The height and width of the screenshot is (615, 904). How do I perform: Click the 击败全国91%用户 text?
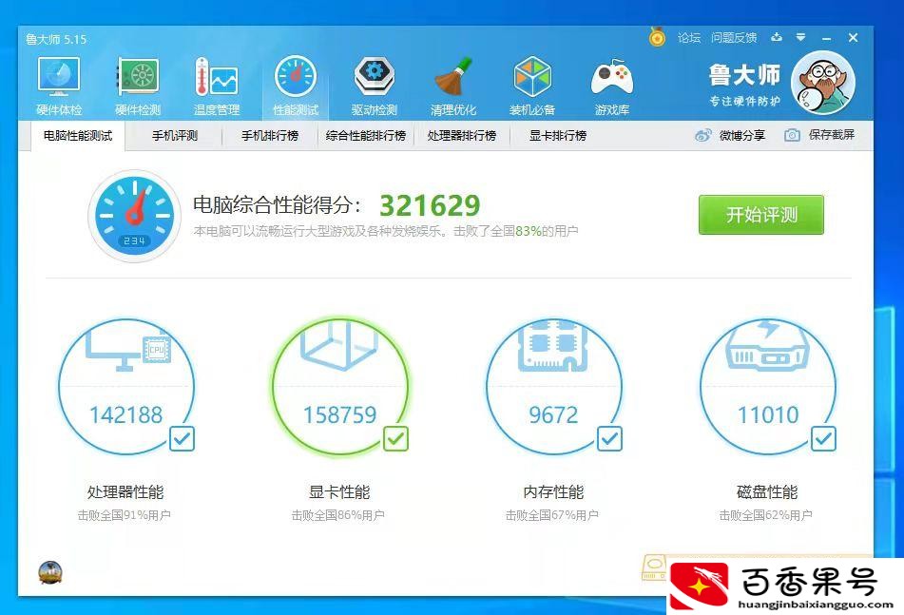pos(124,515)
